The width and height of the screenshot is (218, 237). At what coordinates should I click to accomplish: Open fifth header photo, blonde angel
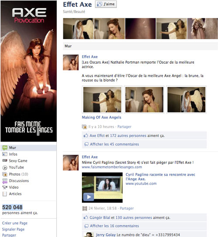[x=203, y=29]
